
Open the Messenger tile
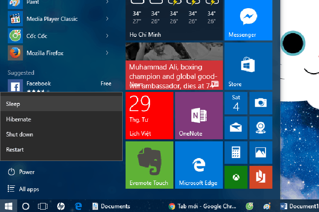point(248,20)
